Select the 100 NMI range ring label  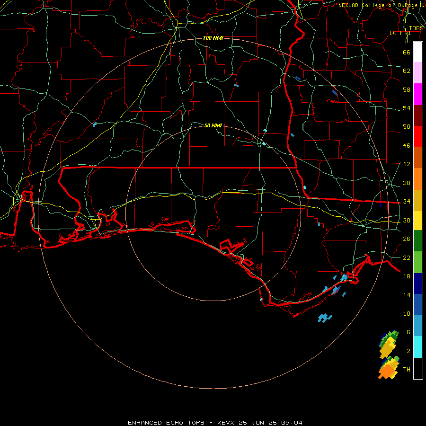click(x=213, y=38)
